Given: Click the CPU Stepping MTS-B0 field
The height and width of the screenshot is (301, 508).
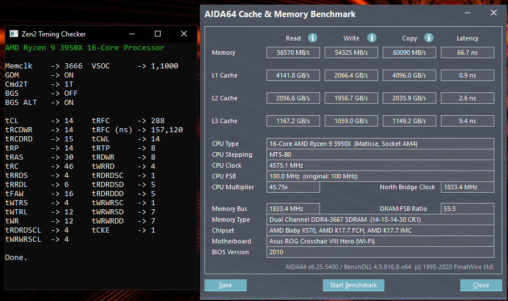Looking at the screenshot, I should 380,154.
